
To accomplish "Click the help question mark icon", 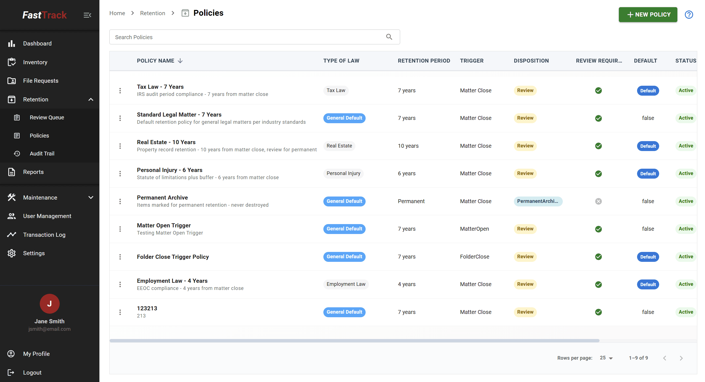I will (689, 15).
